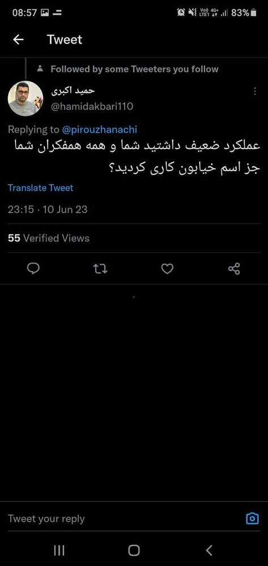The height and width of the screenshot is (566, 268).
Task: Tap the Android back navigation button
Action: pyautogui.click(x=209, y=551)
